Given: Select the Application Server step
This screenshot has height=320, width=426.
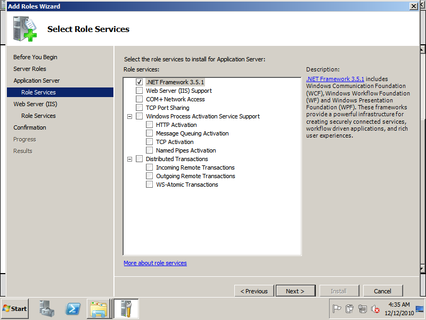Looking at the screenshot, I should pos(36,81).
